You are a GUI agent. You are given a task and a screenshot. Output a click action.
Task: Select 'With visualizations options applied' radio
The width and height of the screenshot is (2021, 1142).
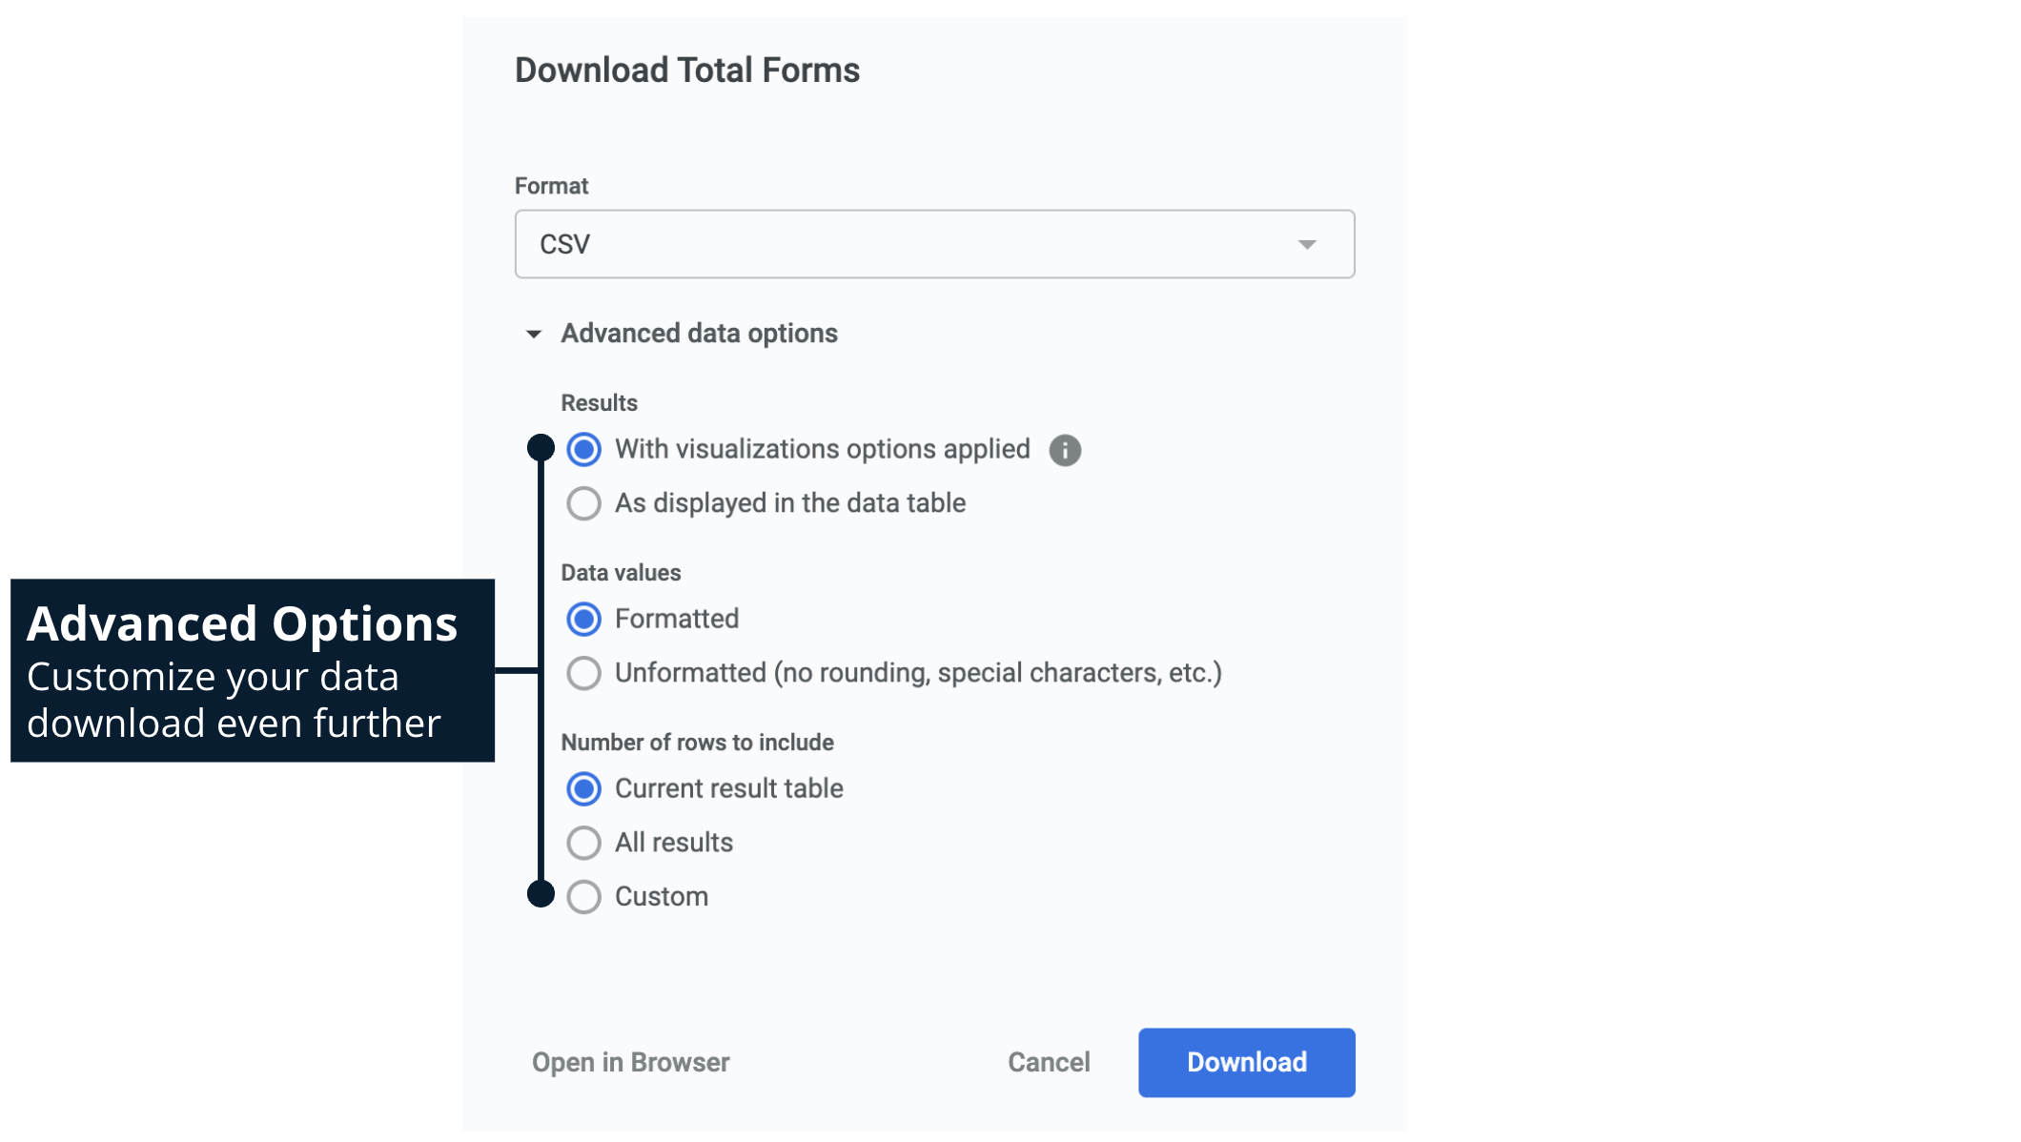584,450
